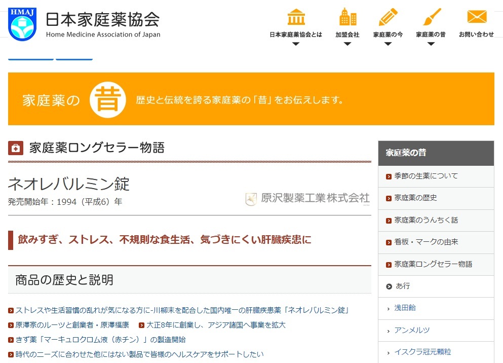This screenshot has height=363, width=503.
Task: Expand dropdown arrow under 家庭薬の今
Action: [388, 44]
